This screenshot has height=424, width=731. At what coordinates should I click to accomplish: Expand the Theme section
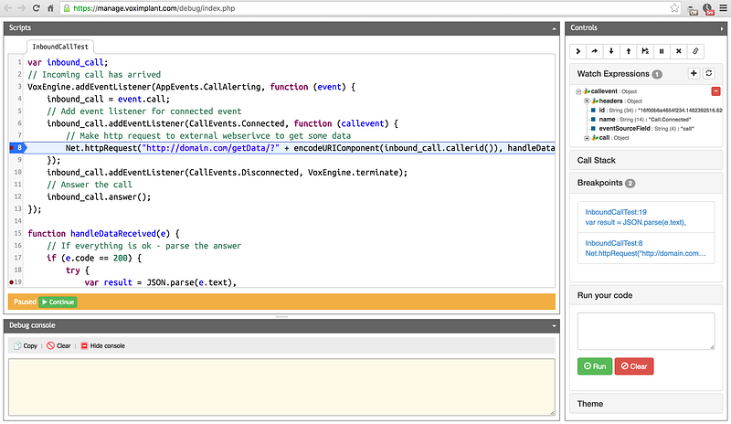click(646, 404)
